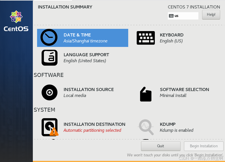Click 'English (United States)' language text
Image resolution: width=225 pixels, height=162 pixels.
pos(85,61)
